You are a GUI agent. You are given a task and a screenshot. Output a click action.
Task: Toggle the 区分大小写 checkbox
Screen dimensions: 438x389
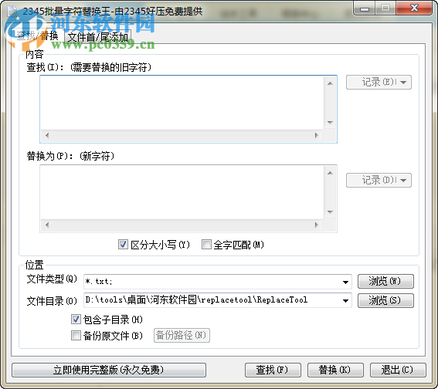pyautogui.click(x=123, y=245)
